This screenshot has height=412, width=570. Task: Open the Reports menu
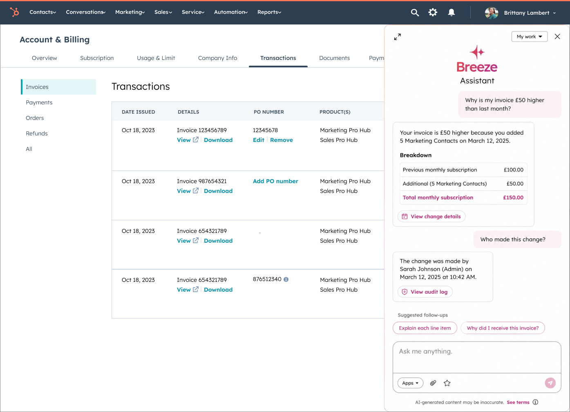click(x=269, y=12)
